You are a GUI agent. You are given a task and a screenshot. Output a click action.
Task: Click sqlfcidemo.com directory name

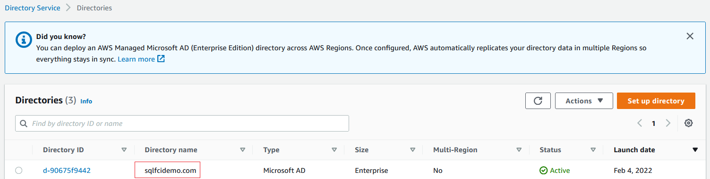170,171
